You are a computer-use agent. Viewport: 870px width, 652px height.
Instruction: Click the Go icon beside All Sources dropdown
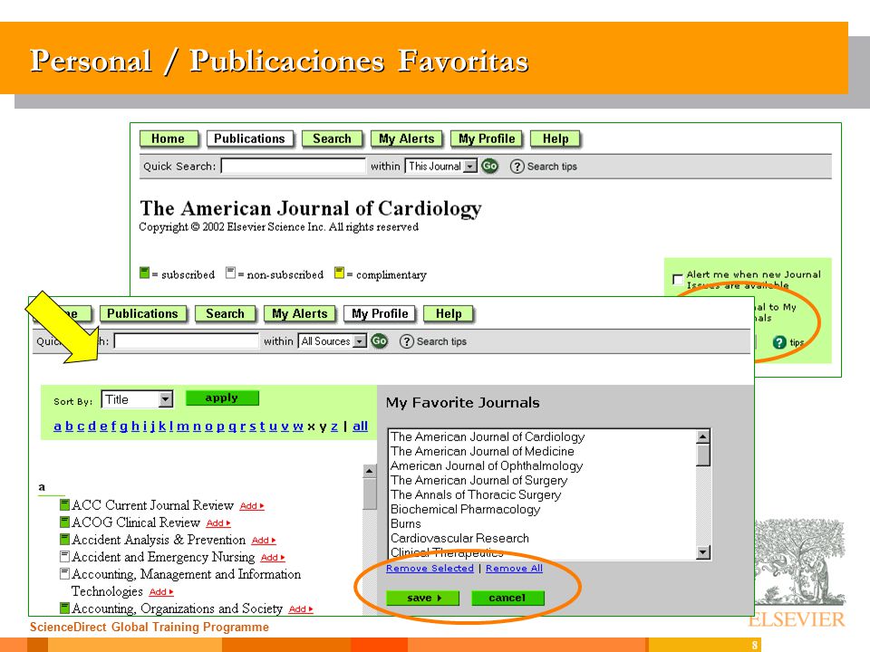click(x=379, y=341)
